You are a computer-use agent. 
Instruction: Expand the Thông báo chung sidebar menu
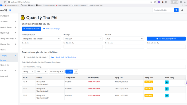8,39
